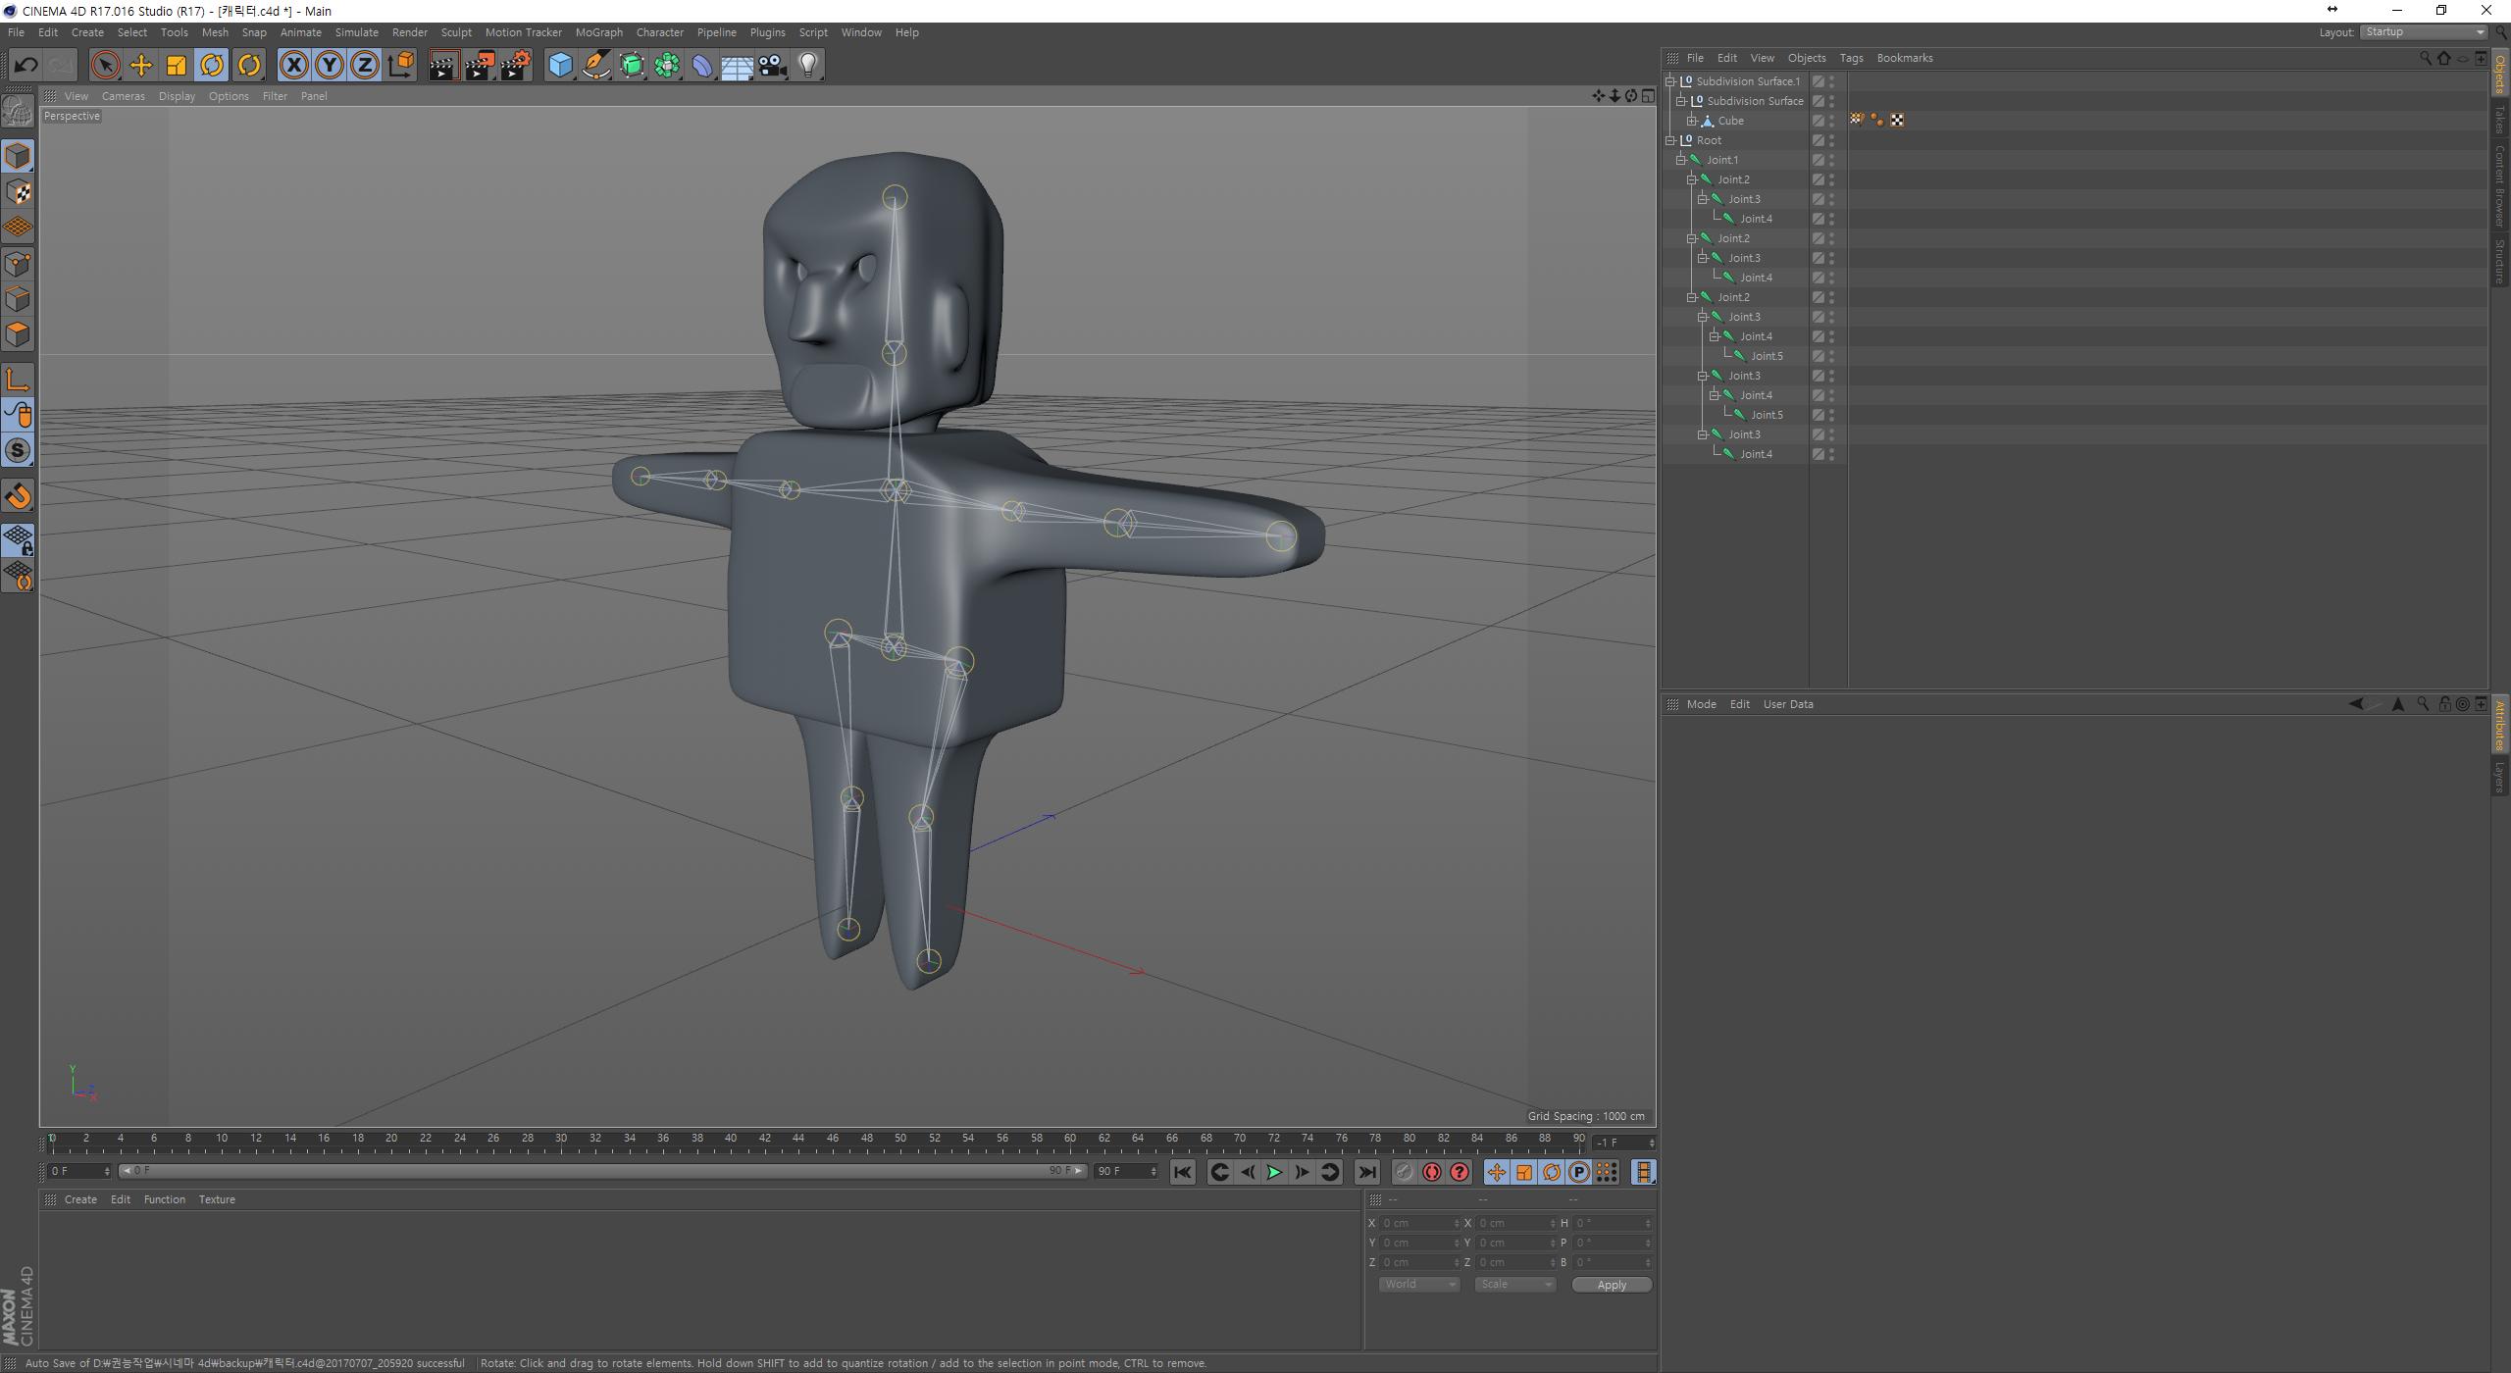Add a Light object

[807, 66]
